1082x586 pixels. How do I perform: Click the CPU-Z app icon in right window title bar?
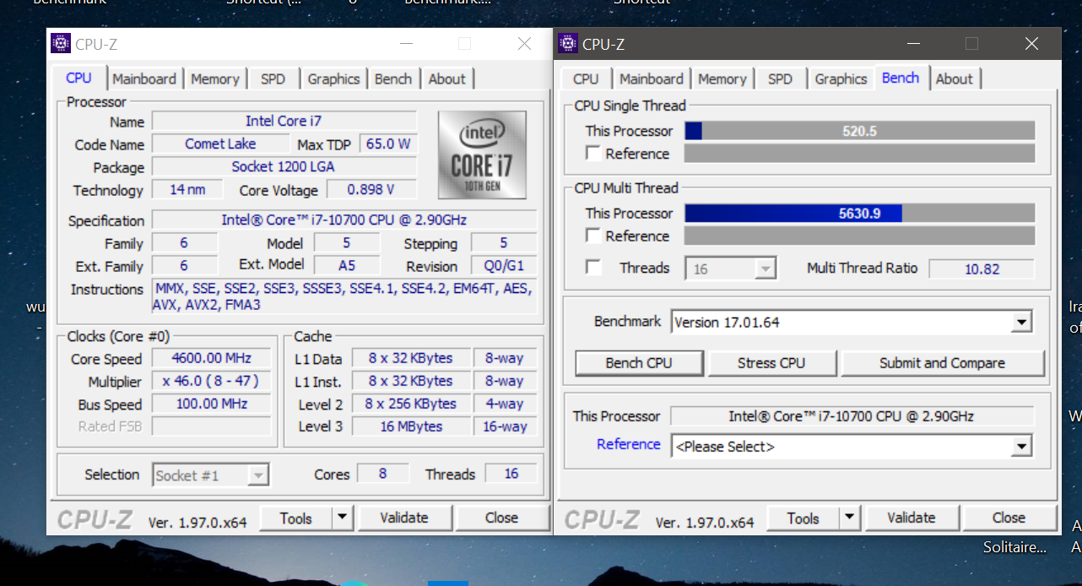click(x=568, y=44)
